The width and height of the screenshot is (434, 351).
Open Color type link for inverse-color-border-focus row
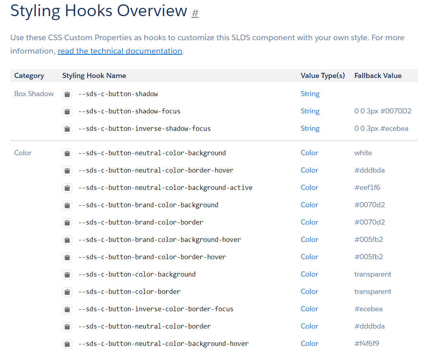pyautogui.click(x=309, y=309)
